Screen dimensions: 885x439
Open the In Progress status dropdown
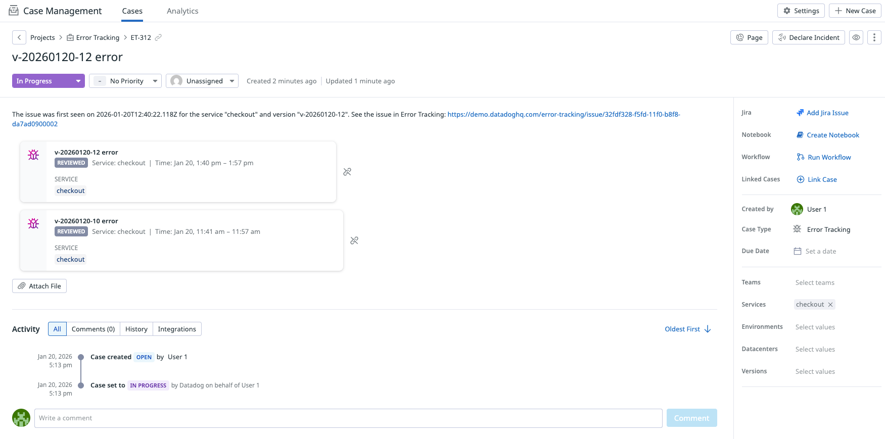(48, 81)
